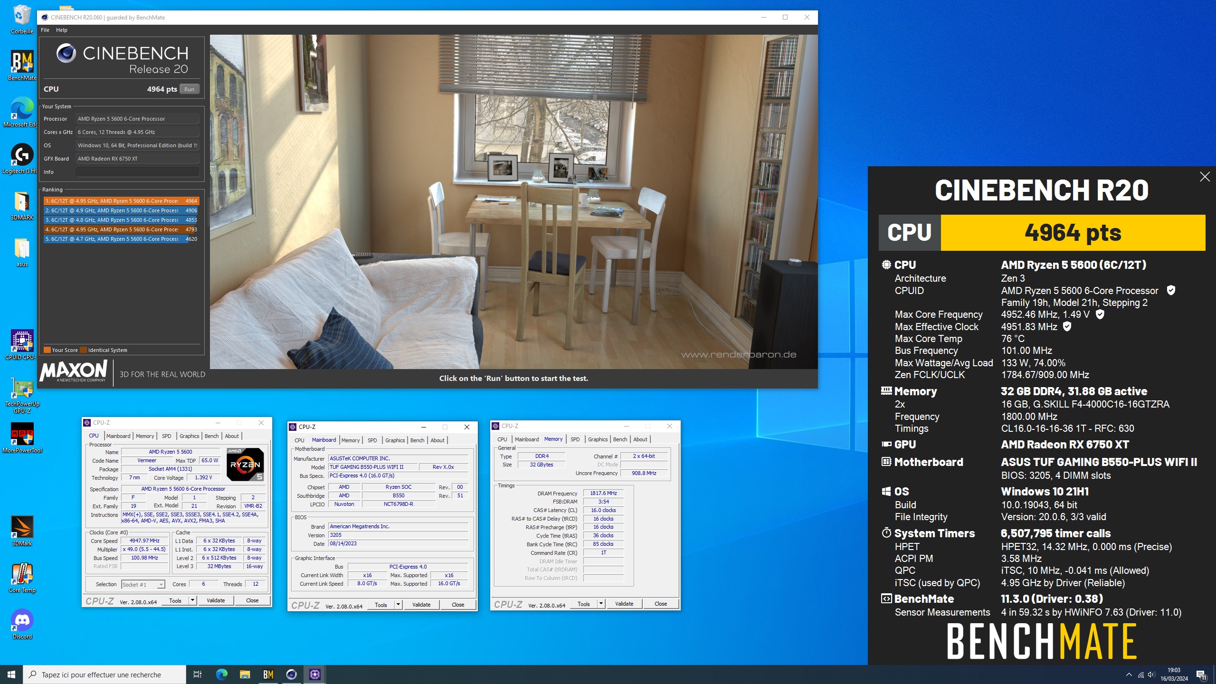Open the notification center icon
Image resolution: width=1216 pixels, height=684 pixels.
[1201, 674]
